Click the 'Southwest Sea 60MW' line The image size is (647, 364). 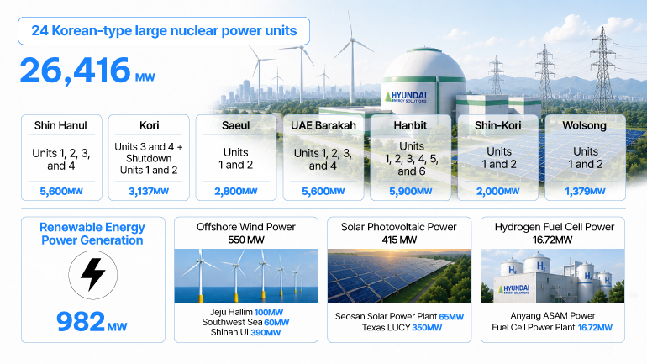[245, 322]
